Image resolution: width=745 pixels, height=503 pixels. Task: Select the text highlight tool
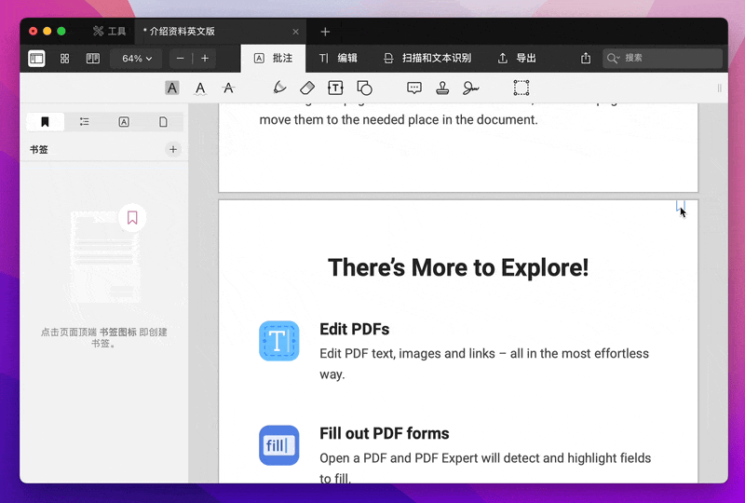[x=172, y=88]
